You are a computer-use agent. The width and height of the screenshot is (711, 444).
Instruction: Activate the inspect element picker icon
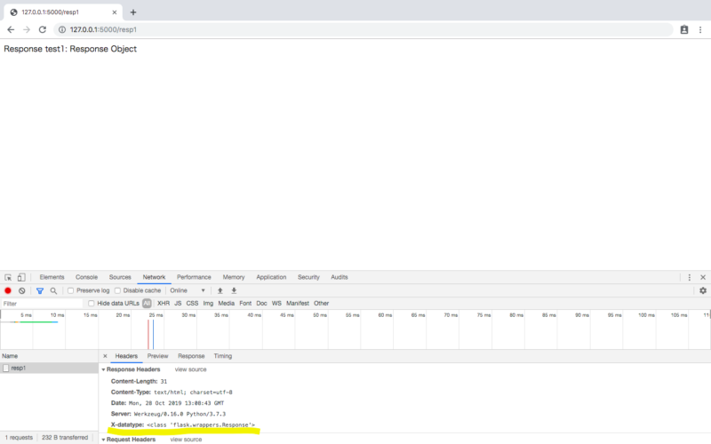coord(8,277)
